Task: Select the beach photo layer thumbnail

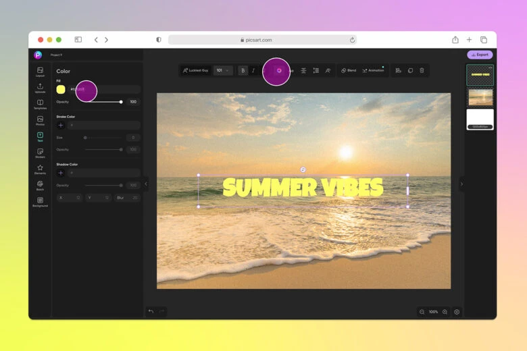Action: click(x=480, y=97)
